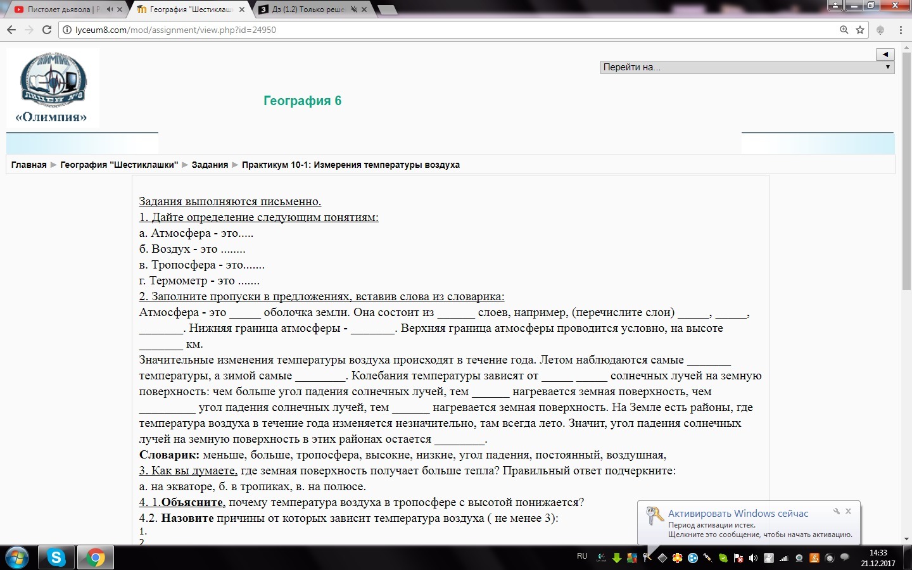Open Skype from the taskbar

(x=56, y=557)
